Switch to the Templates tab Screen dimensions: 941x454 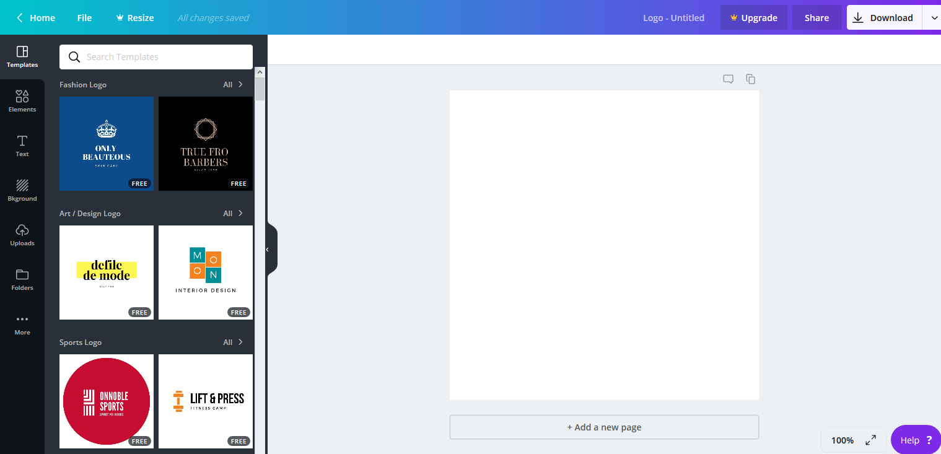coord(22,57)
